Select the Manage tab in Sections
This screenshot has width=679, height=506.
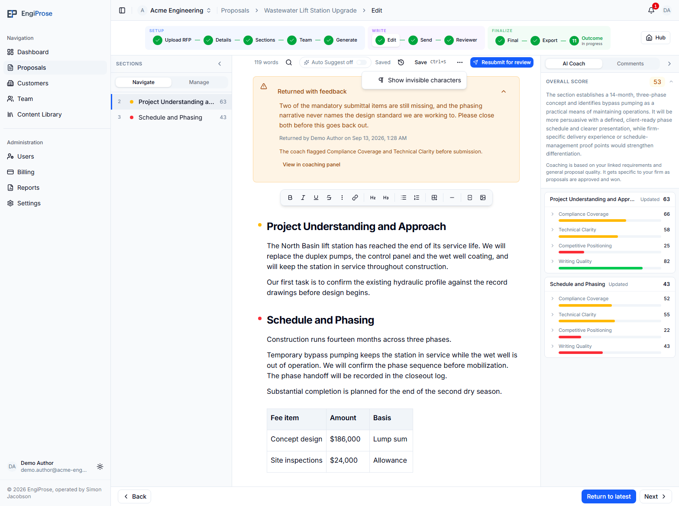pyautogui.click(x=199, y=82)
